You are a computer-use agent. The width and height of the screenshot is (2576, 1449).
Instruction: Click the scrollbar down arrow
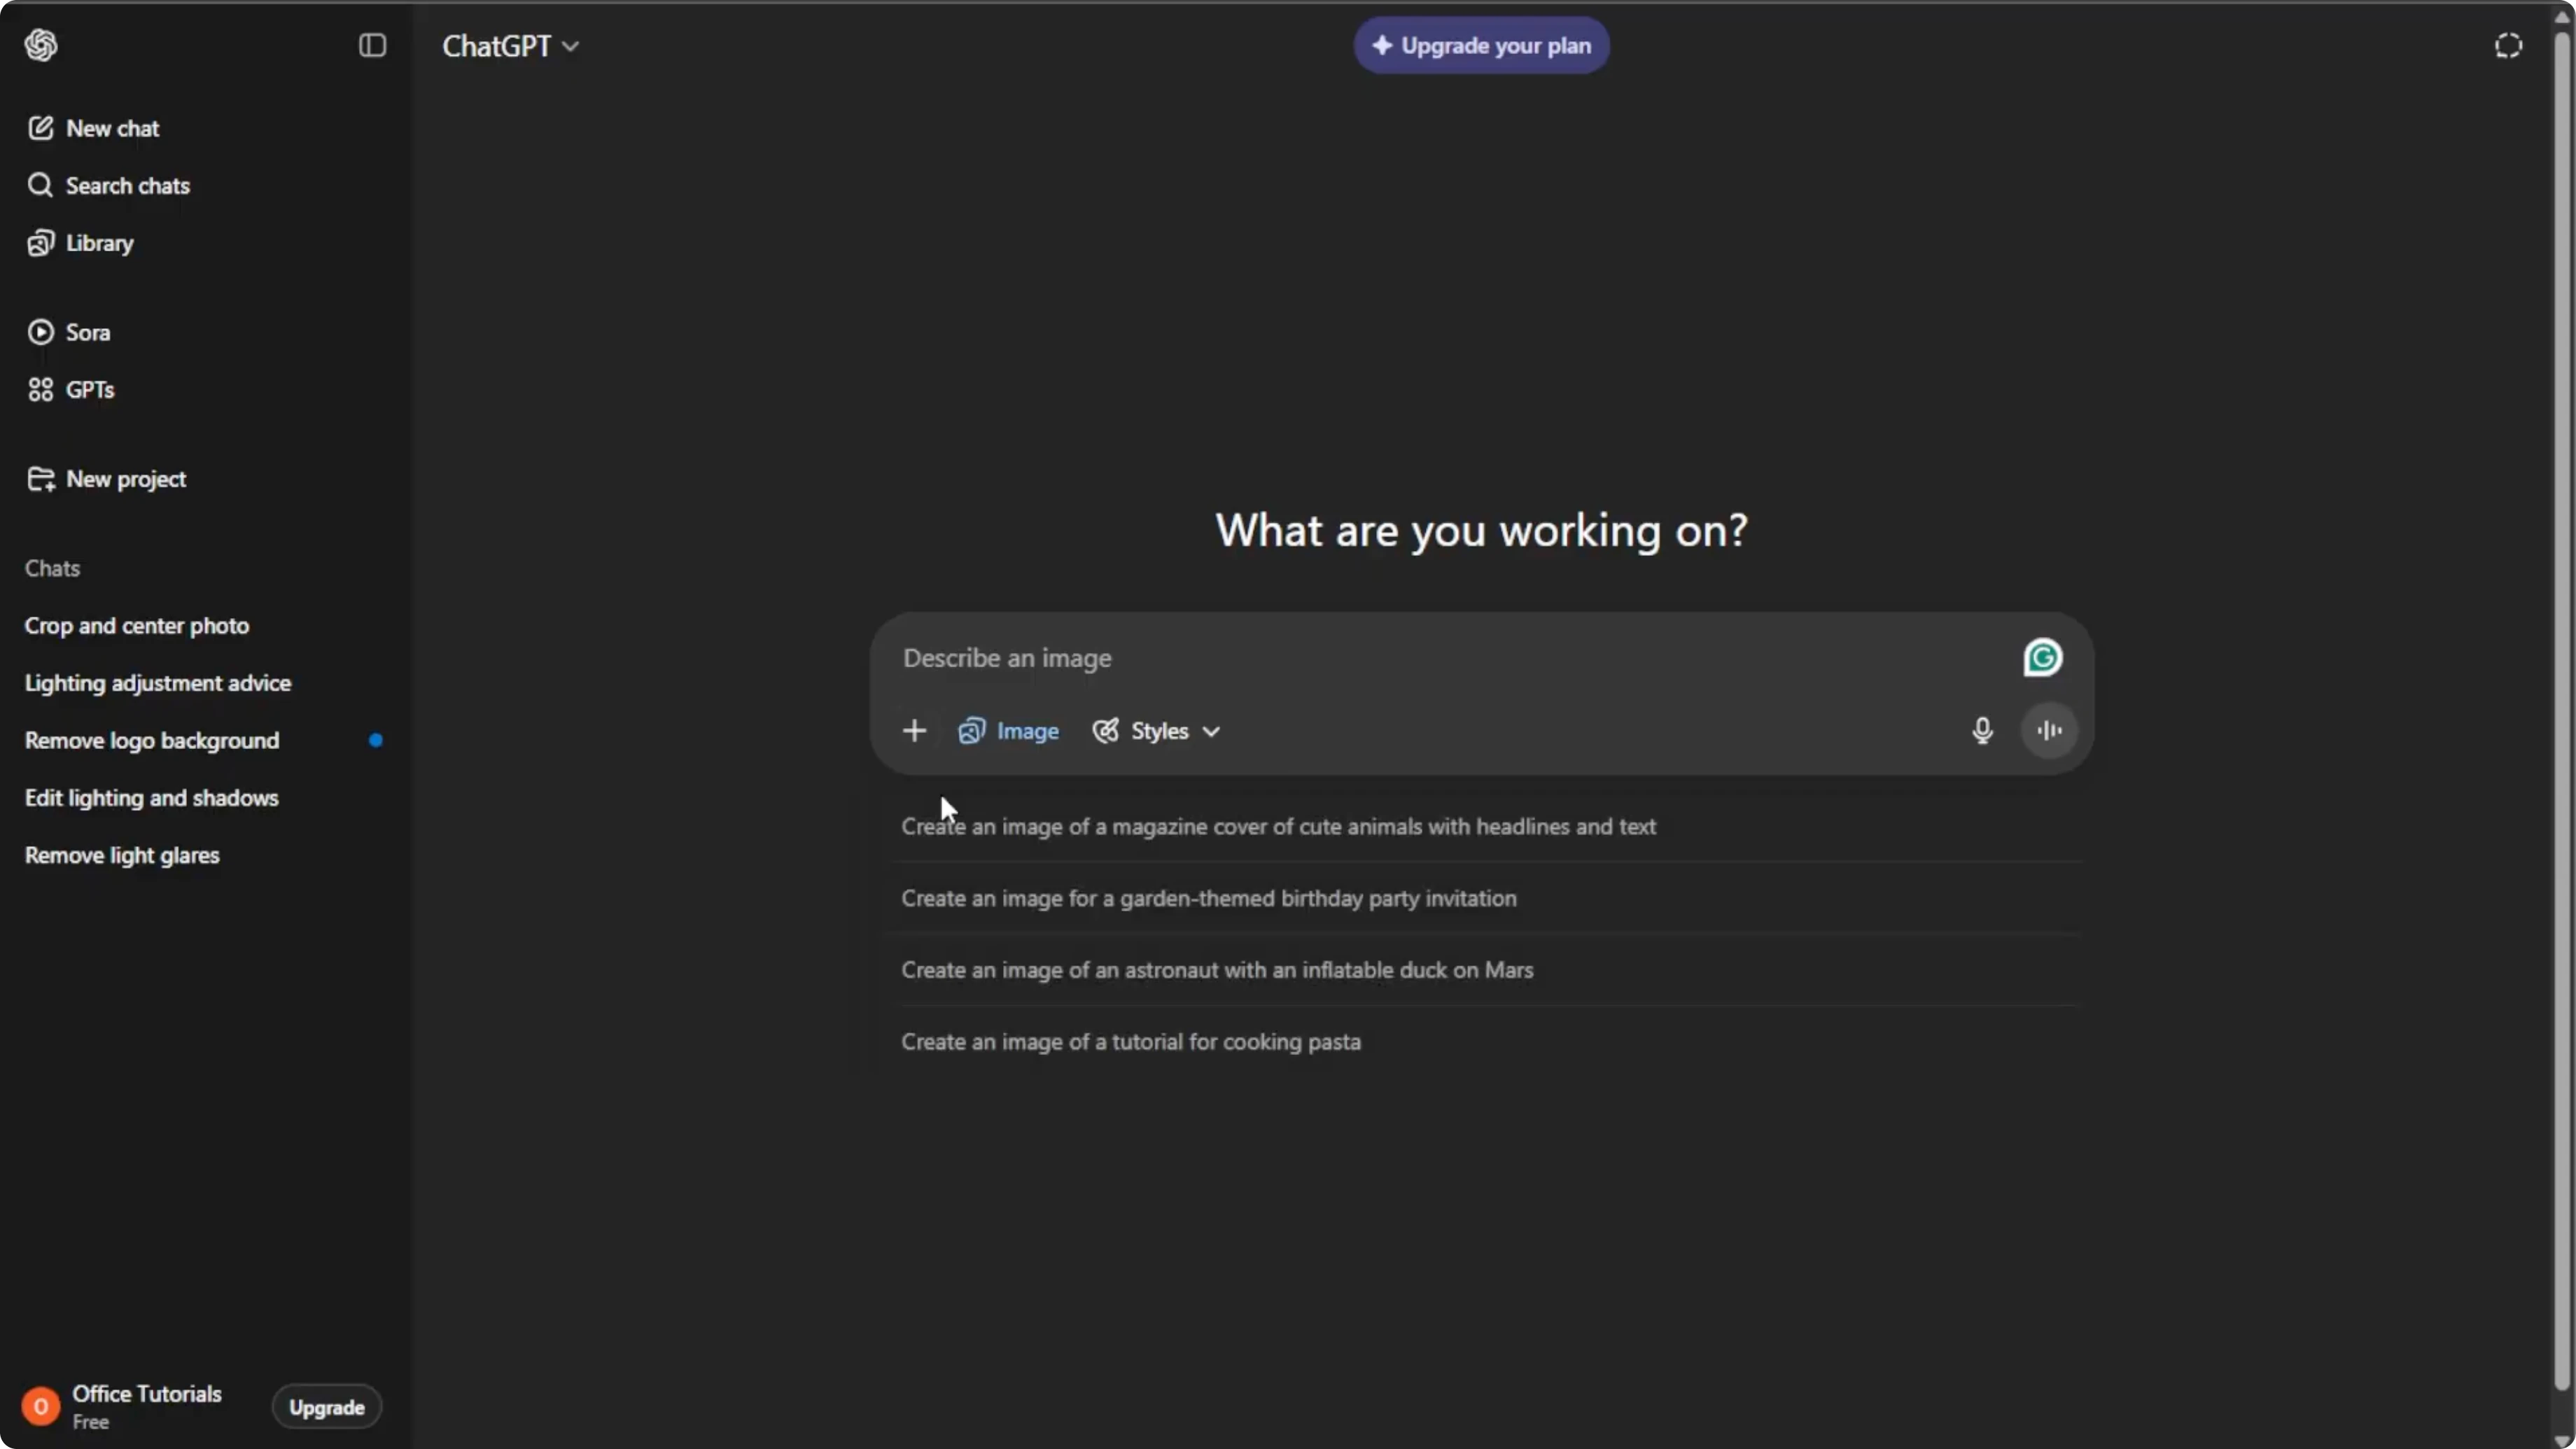point(2561,1440)
